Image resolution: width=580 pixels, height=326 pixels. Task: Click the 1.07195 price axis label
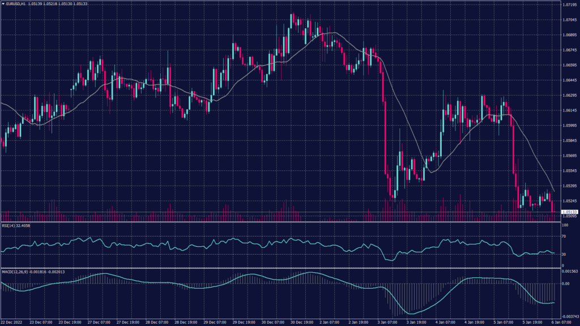point(568,5)
